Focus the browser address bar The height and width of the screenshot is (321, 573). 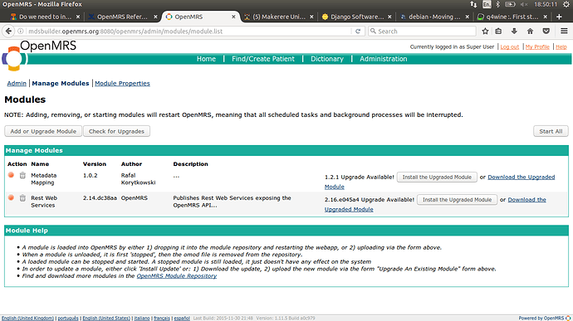pos(189,31)
